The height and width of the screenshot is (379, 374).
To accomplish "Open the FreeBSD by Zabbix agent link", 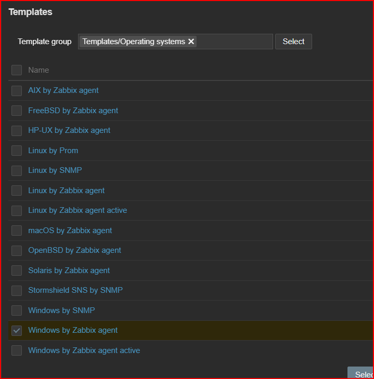I will coord(73,111).
